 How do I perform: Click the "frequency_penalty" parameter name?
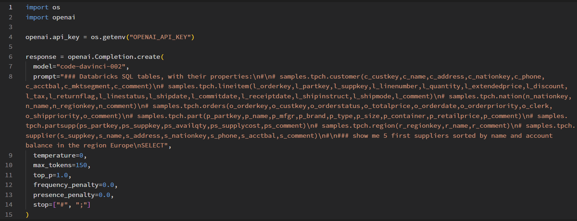[66, 185]
